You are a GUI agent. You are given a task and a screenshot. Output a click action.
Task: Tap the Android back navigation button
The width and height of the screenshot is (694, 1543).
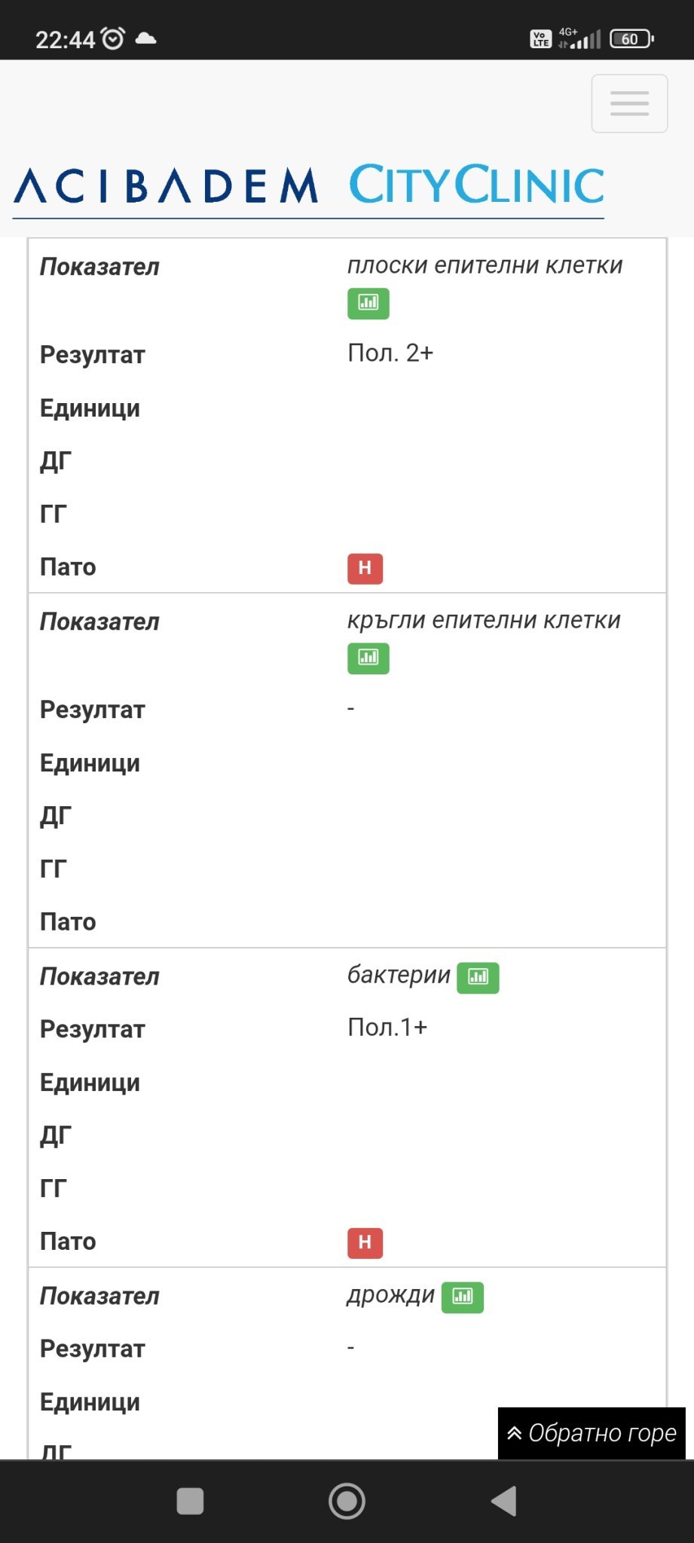503,1501
